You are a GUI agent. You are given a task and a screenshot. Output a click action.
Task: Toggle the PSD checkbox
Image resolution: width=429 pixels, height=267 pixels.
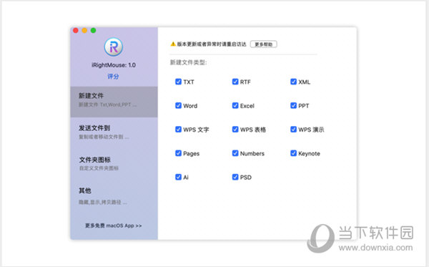click(235, 177)
